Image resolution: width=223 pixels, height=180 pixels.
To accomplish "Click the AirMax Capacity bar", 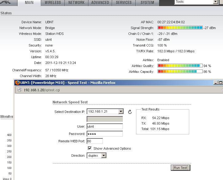I will click(180, 71).
